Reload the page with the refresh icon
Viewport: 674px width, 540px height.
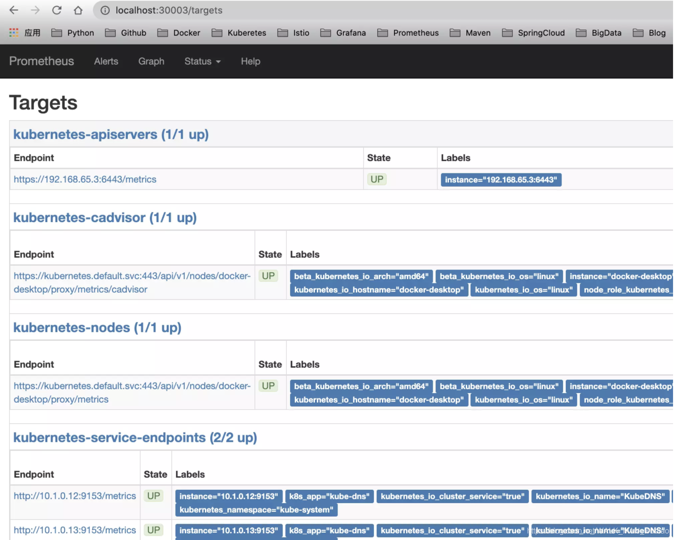(x=57, y=10)
